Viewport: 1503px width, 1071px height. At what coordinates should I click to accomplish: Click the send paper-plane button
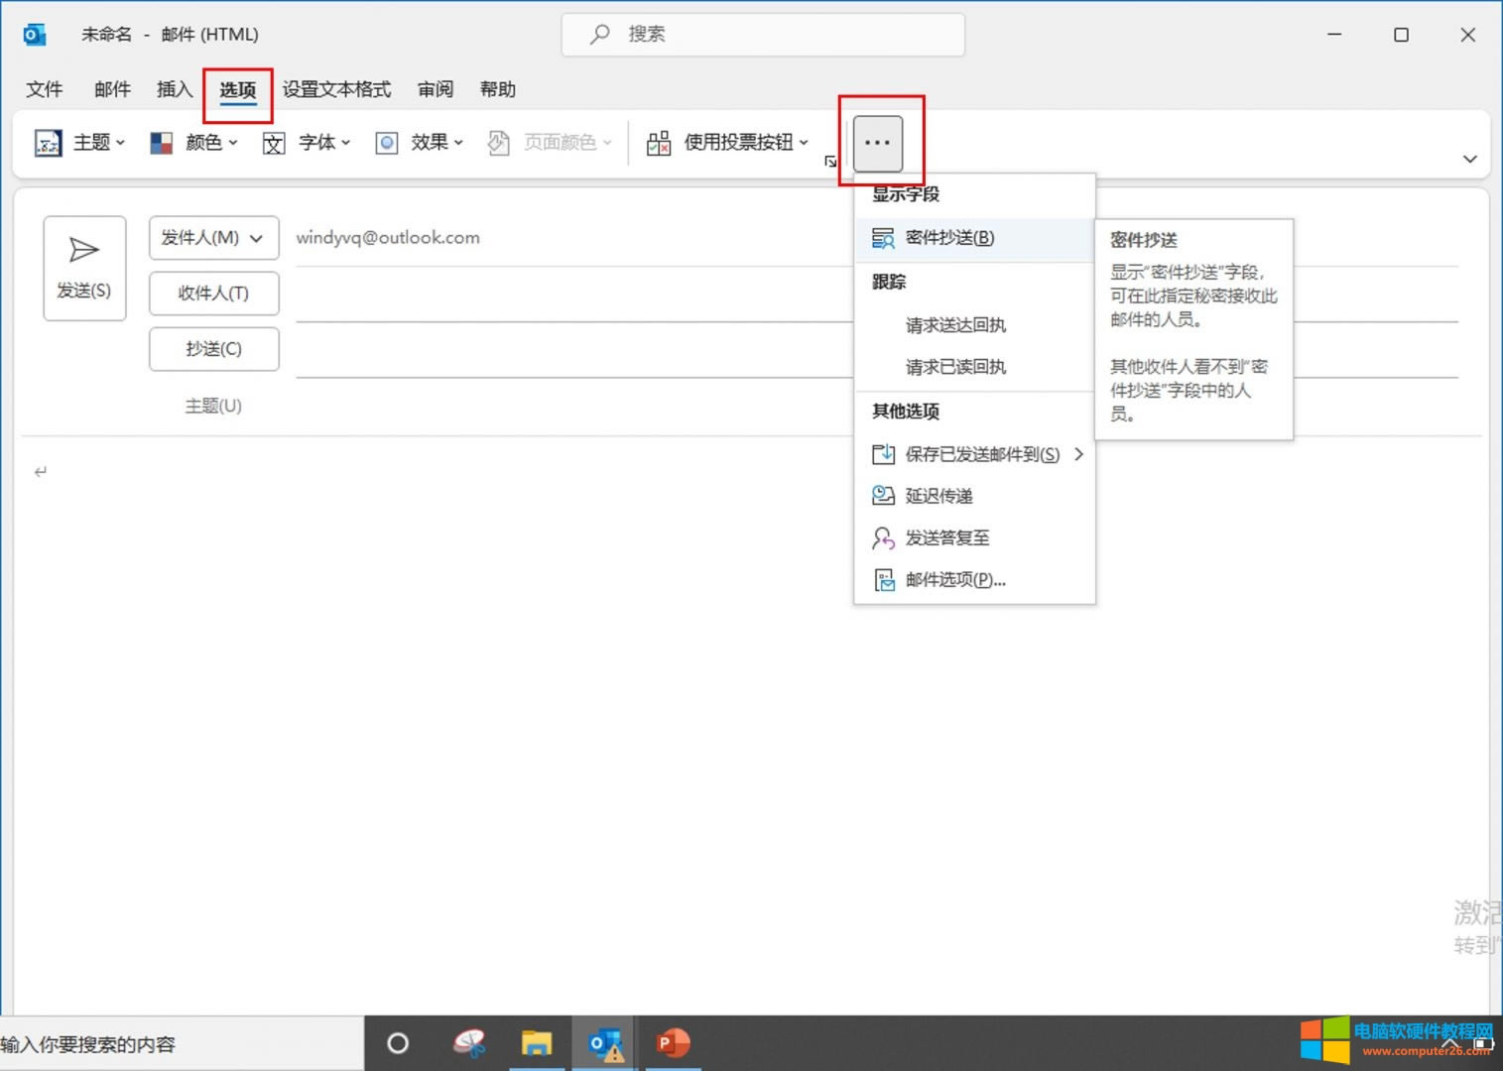click(84, 268)
